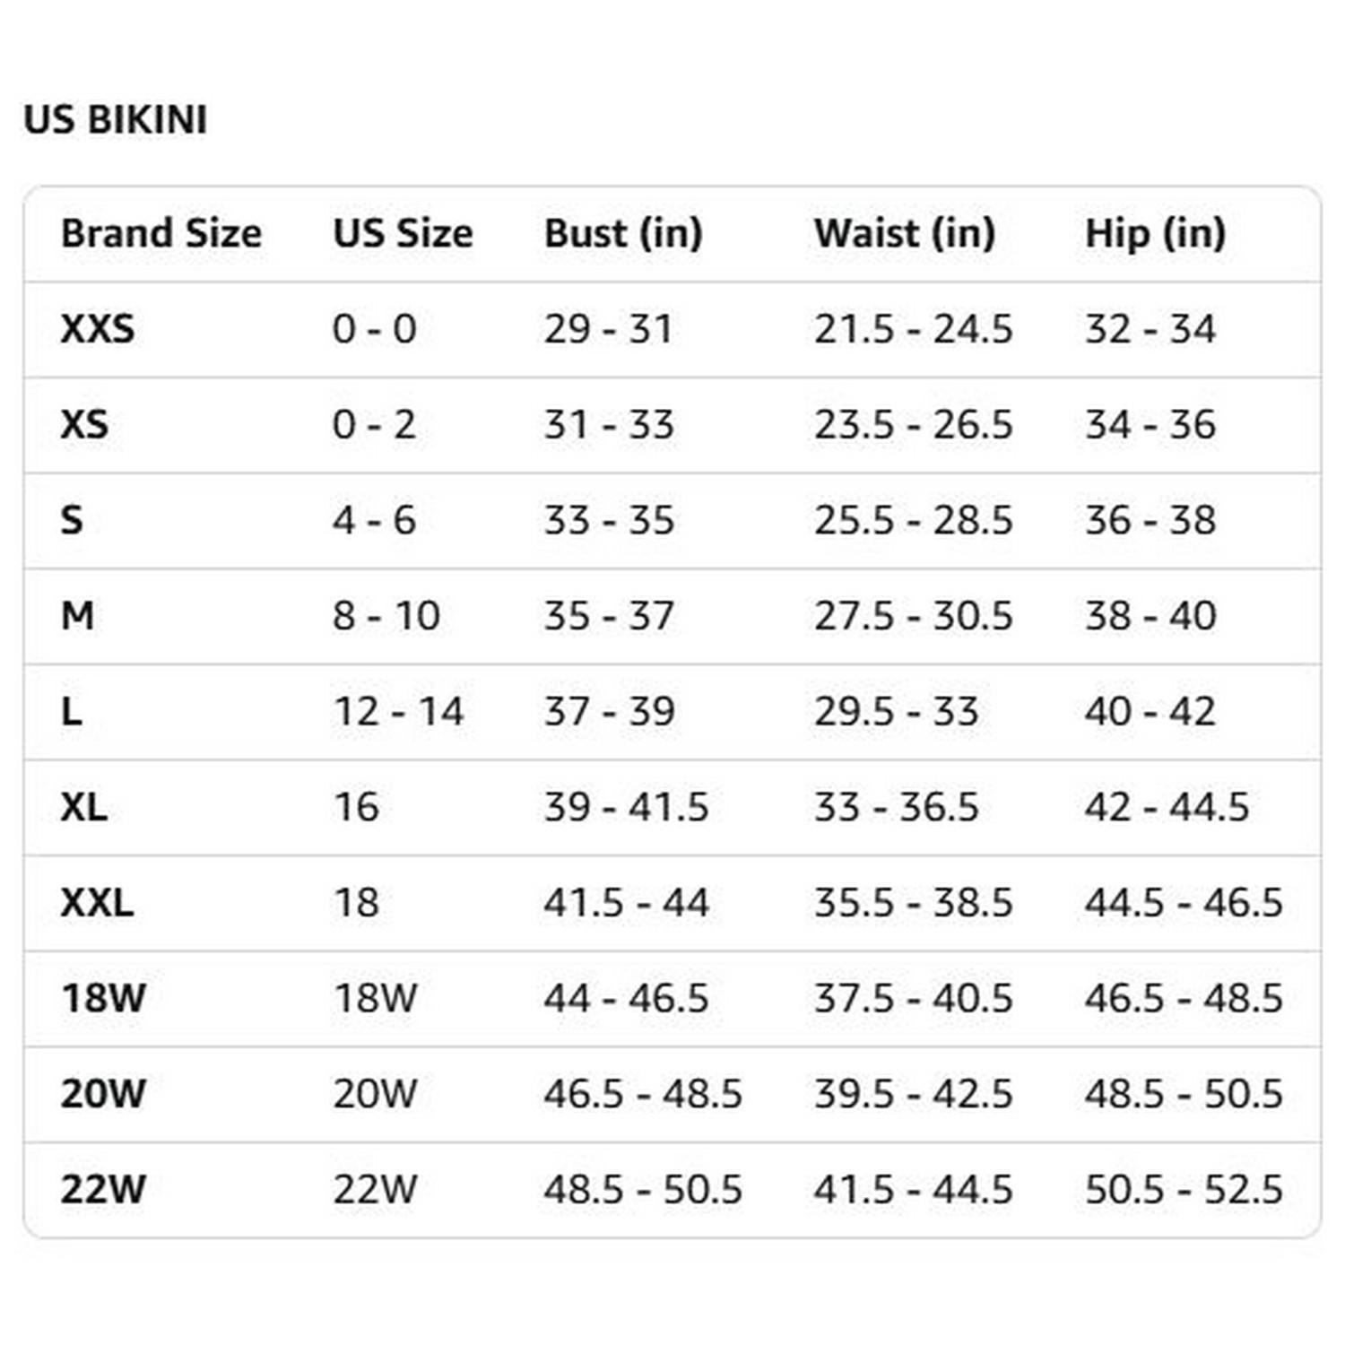The height and width of the screenshot is (1345, 1345).
Task: Click the 8 - 10 US size cell
Action: (386, 616)
